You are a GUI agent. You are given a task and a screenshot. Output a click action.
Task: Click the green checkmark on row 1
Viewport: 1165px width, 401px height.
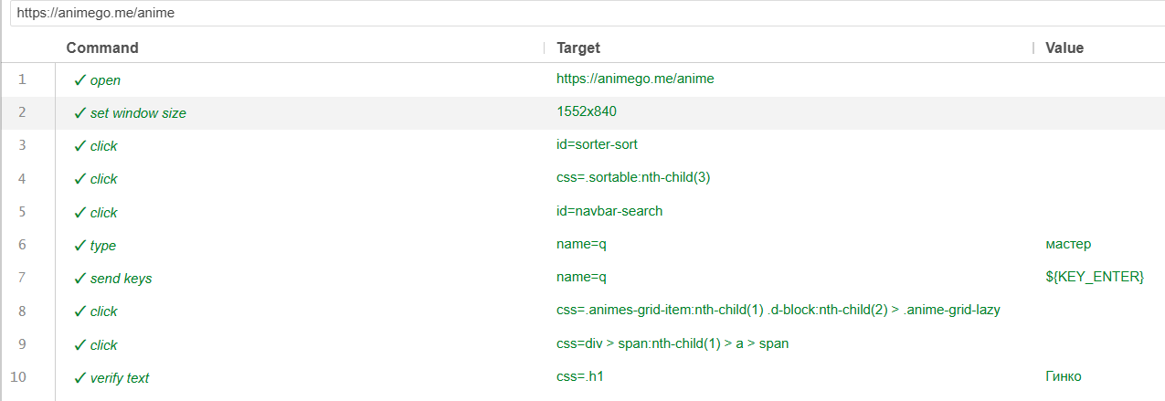pyautogui.click(x=80, y=80)
